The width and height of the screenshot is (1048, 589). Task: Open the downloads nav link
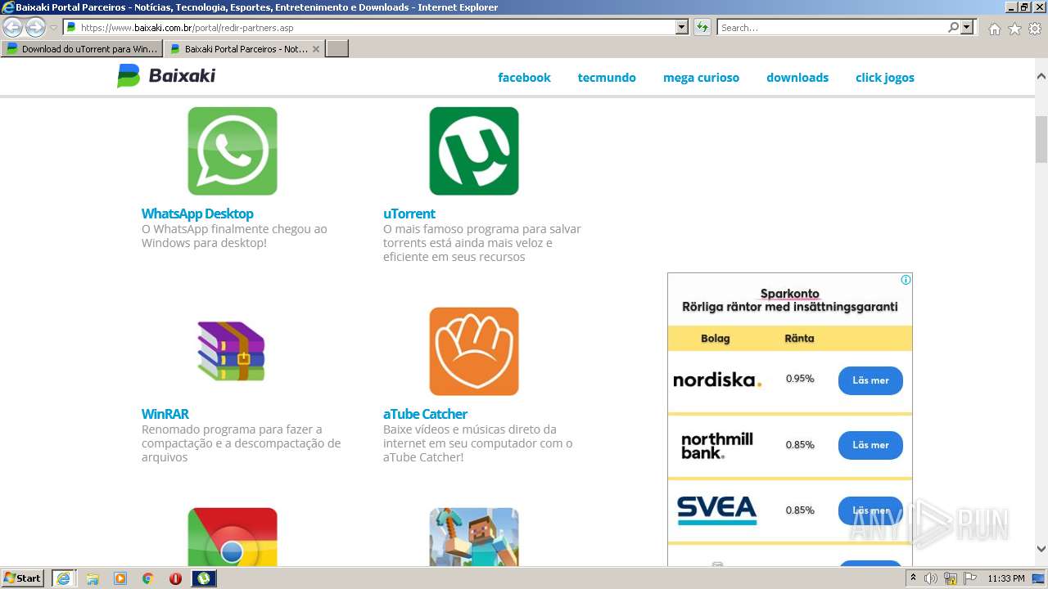click(797, 78)
